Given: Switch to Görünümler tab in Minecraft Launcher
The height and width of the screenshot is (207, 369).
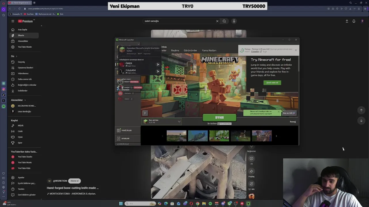Looking at the screenshot, I should 191,50.
